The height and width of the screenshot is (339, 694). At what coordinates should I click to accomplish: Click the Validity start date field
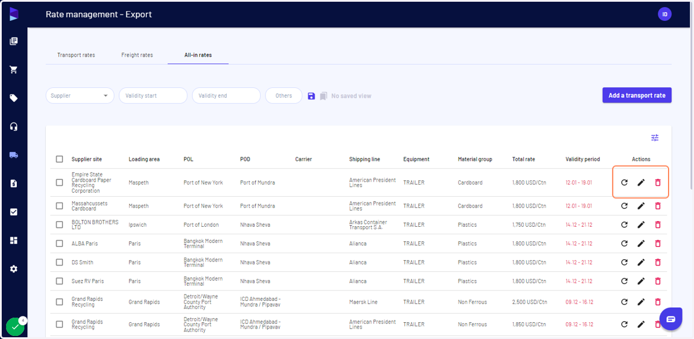[x=153, y=96]
